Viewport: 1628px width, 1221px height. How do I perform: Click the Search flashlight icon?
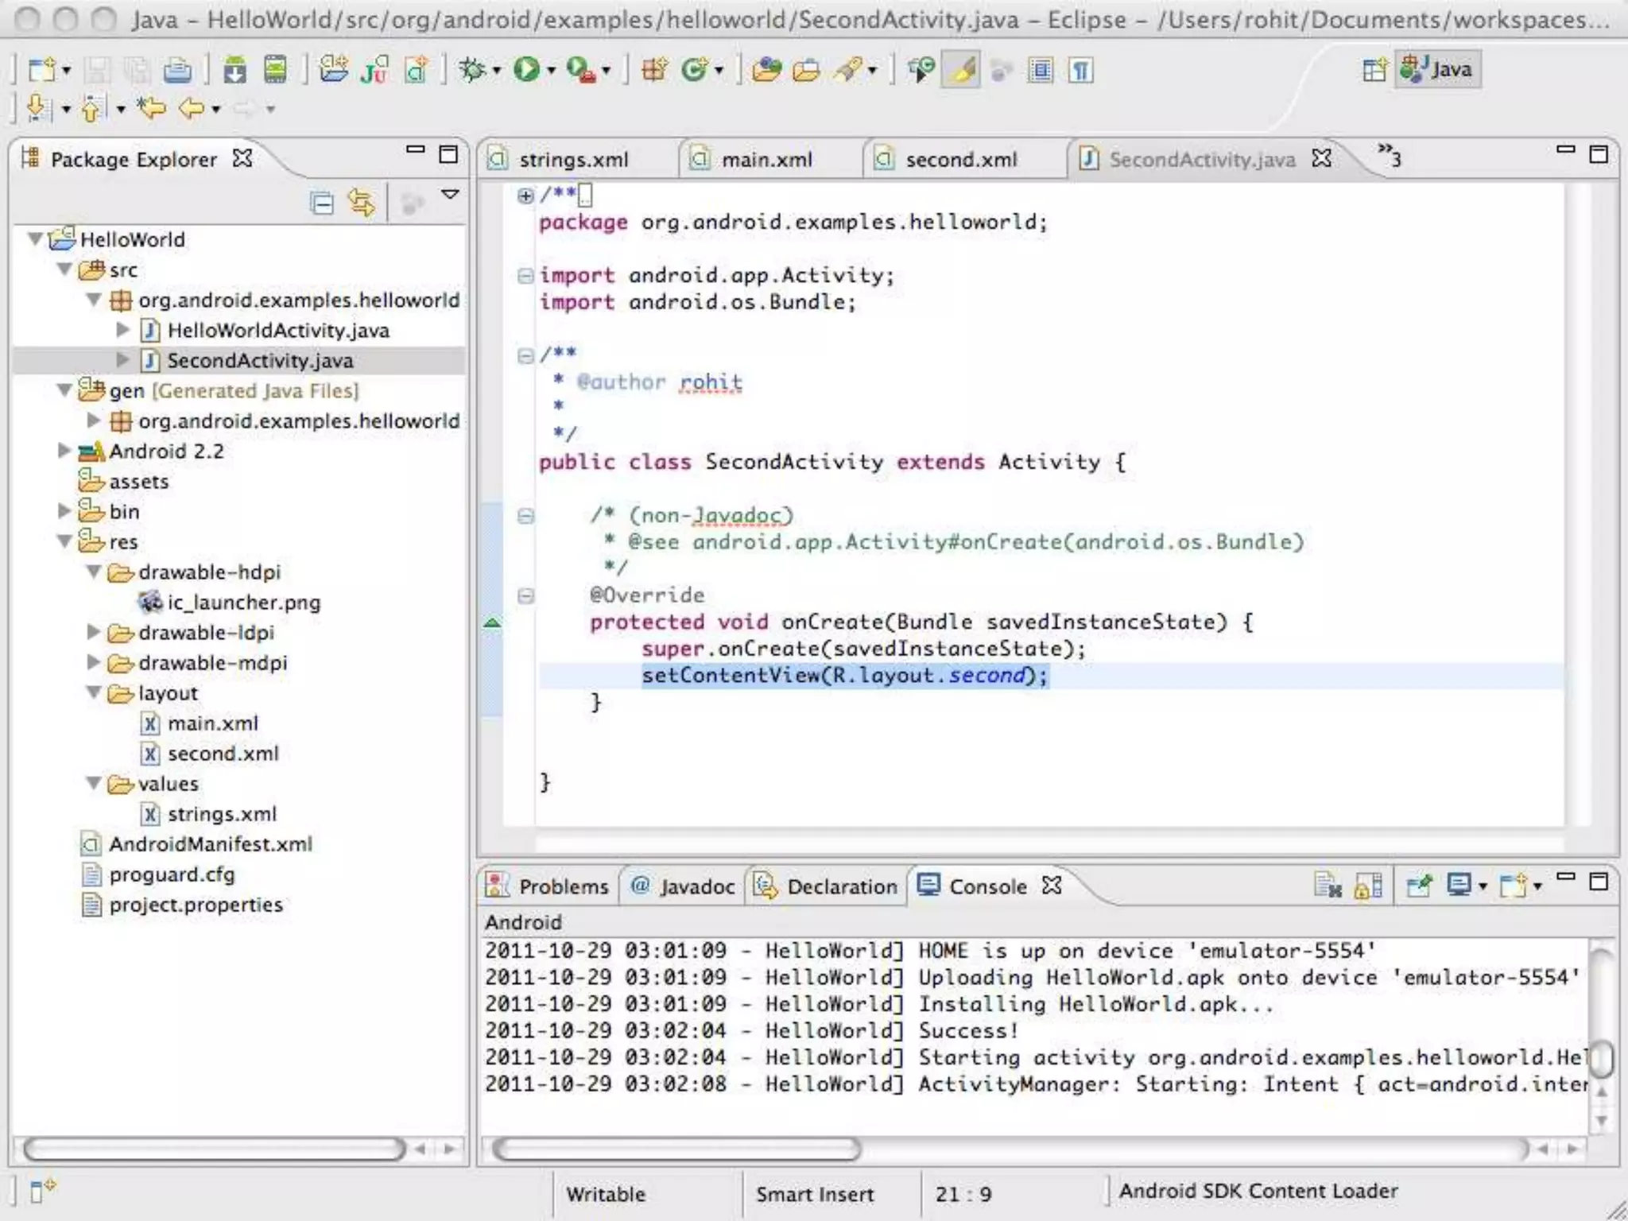(848, 70)
